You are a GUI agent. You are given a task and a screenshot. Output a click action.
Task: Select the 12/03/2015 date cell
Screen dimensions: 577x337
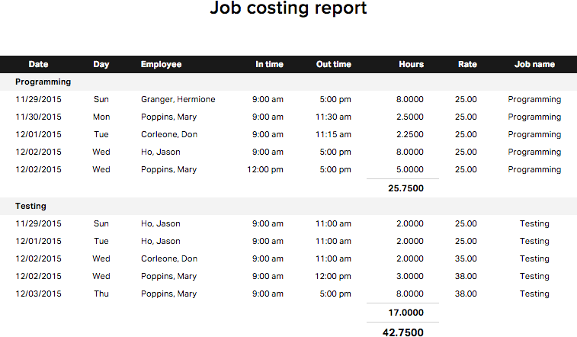point(38,294)
